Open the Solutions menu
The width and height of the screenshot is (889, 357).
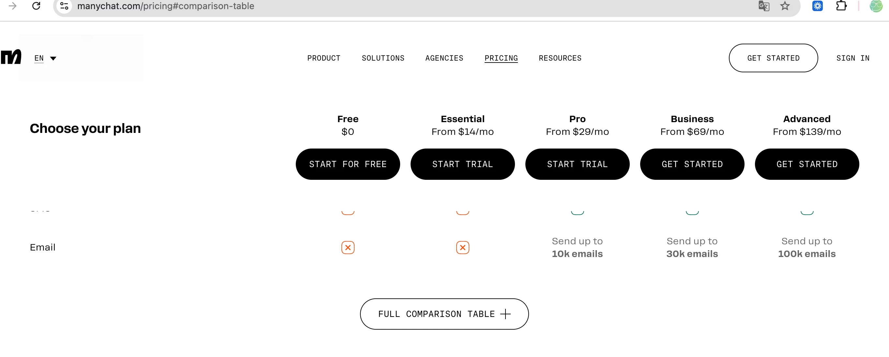383,58
